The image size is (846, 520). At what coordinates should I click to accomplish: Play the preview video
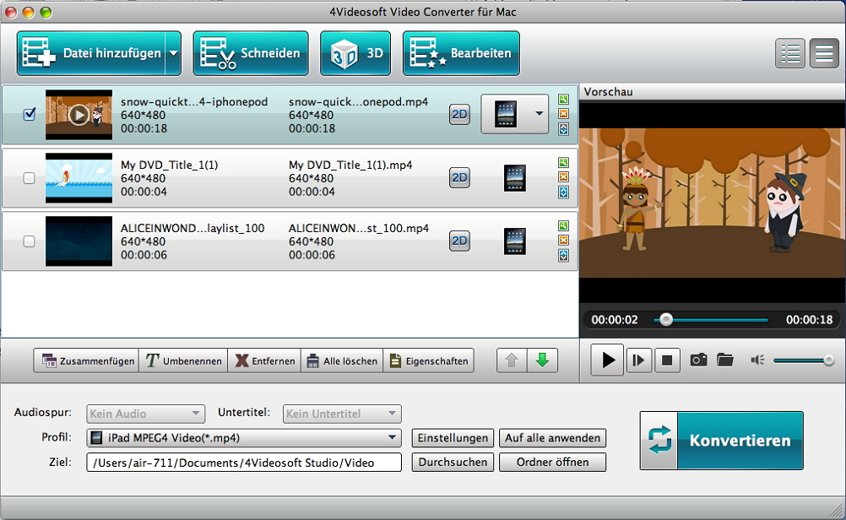(x=608, y=360)
